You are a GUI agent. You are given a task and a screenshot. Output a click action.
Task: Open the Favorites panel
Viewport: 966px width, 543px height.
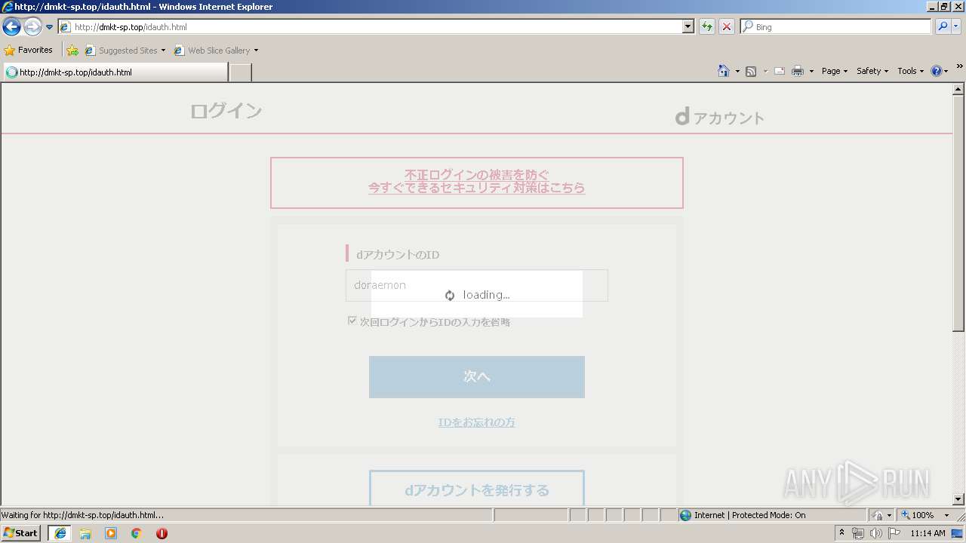pos(29,50)
